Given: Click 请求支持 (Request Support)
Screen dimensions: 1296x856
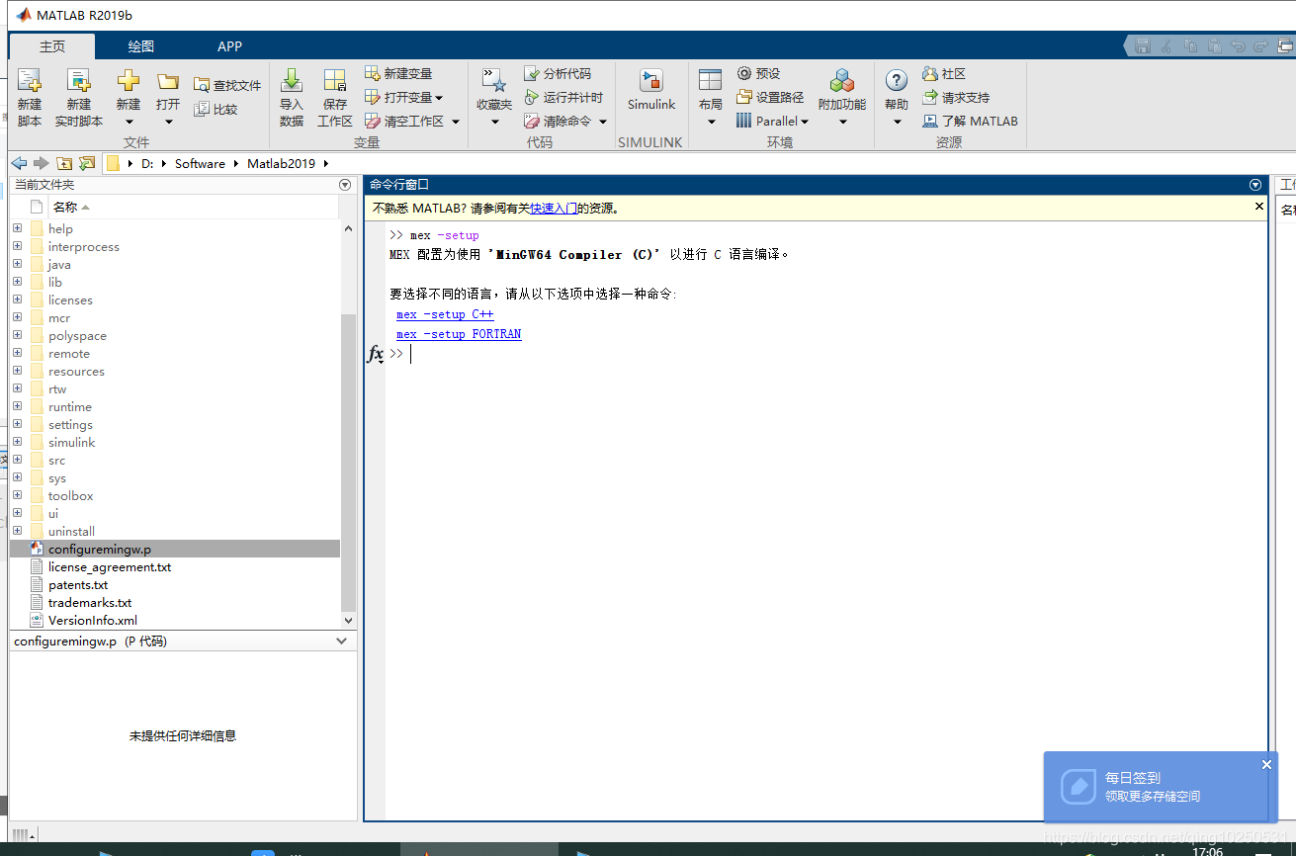Looking at the screenshot, I should click(956, 98).
